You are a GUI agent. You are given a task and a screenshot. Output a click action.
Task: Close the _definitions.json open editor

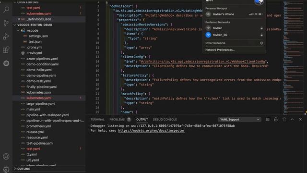click(x=19, y=19)
